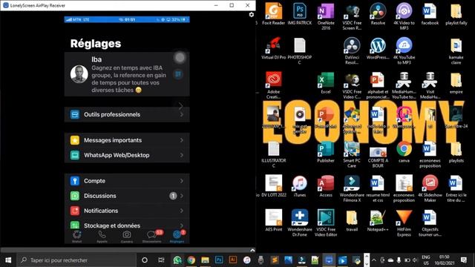The width and height of the screenshot is (475, 267).
Task: Open Messages importants row
Action: pyautogui.click(x=127, y=140)
